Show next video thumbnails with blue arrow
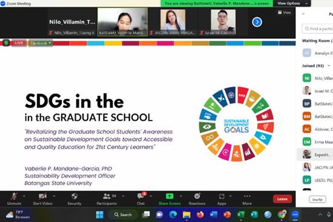This screenshot has width=333, height=222. tap(257, 22)
